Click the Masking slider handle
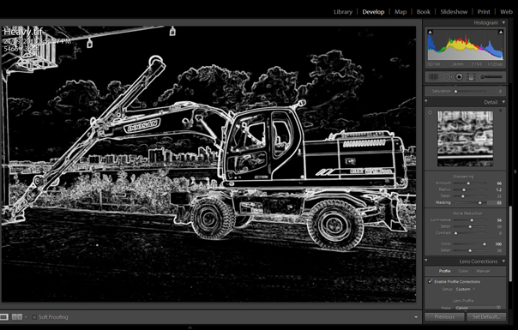 coord(480,202)
